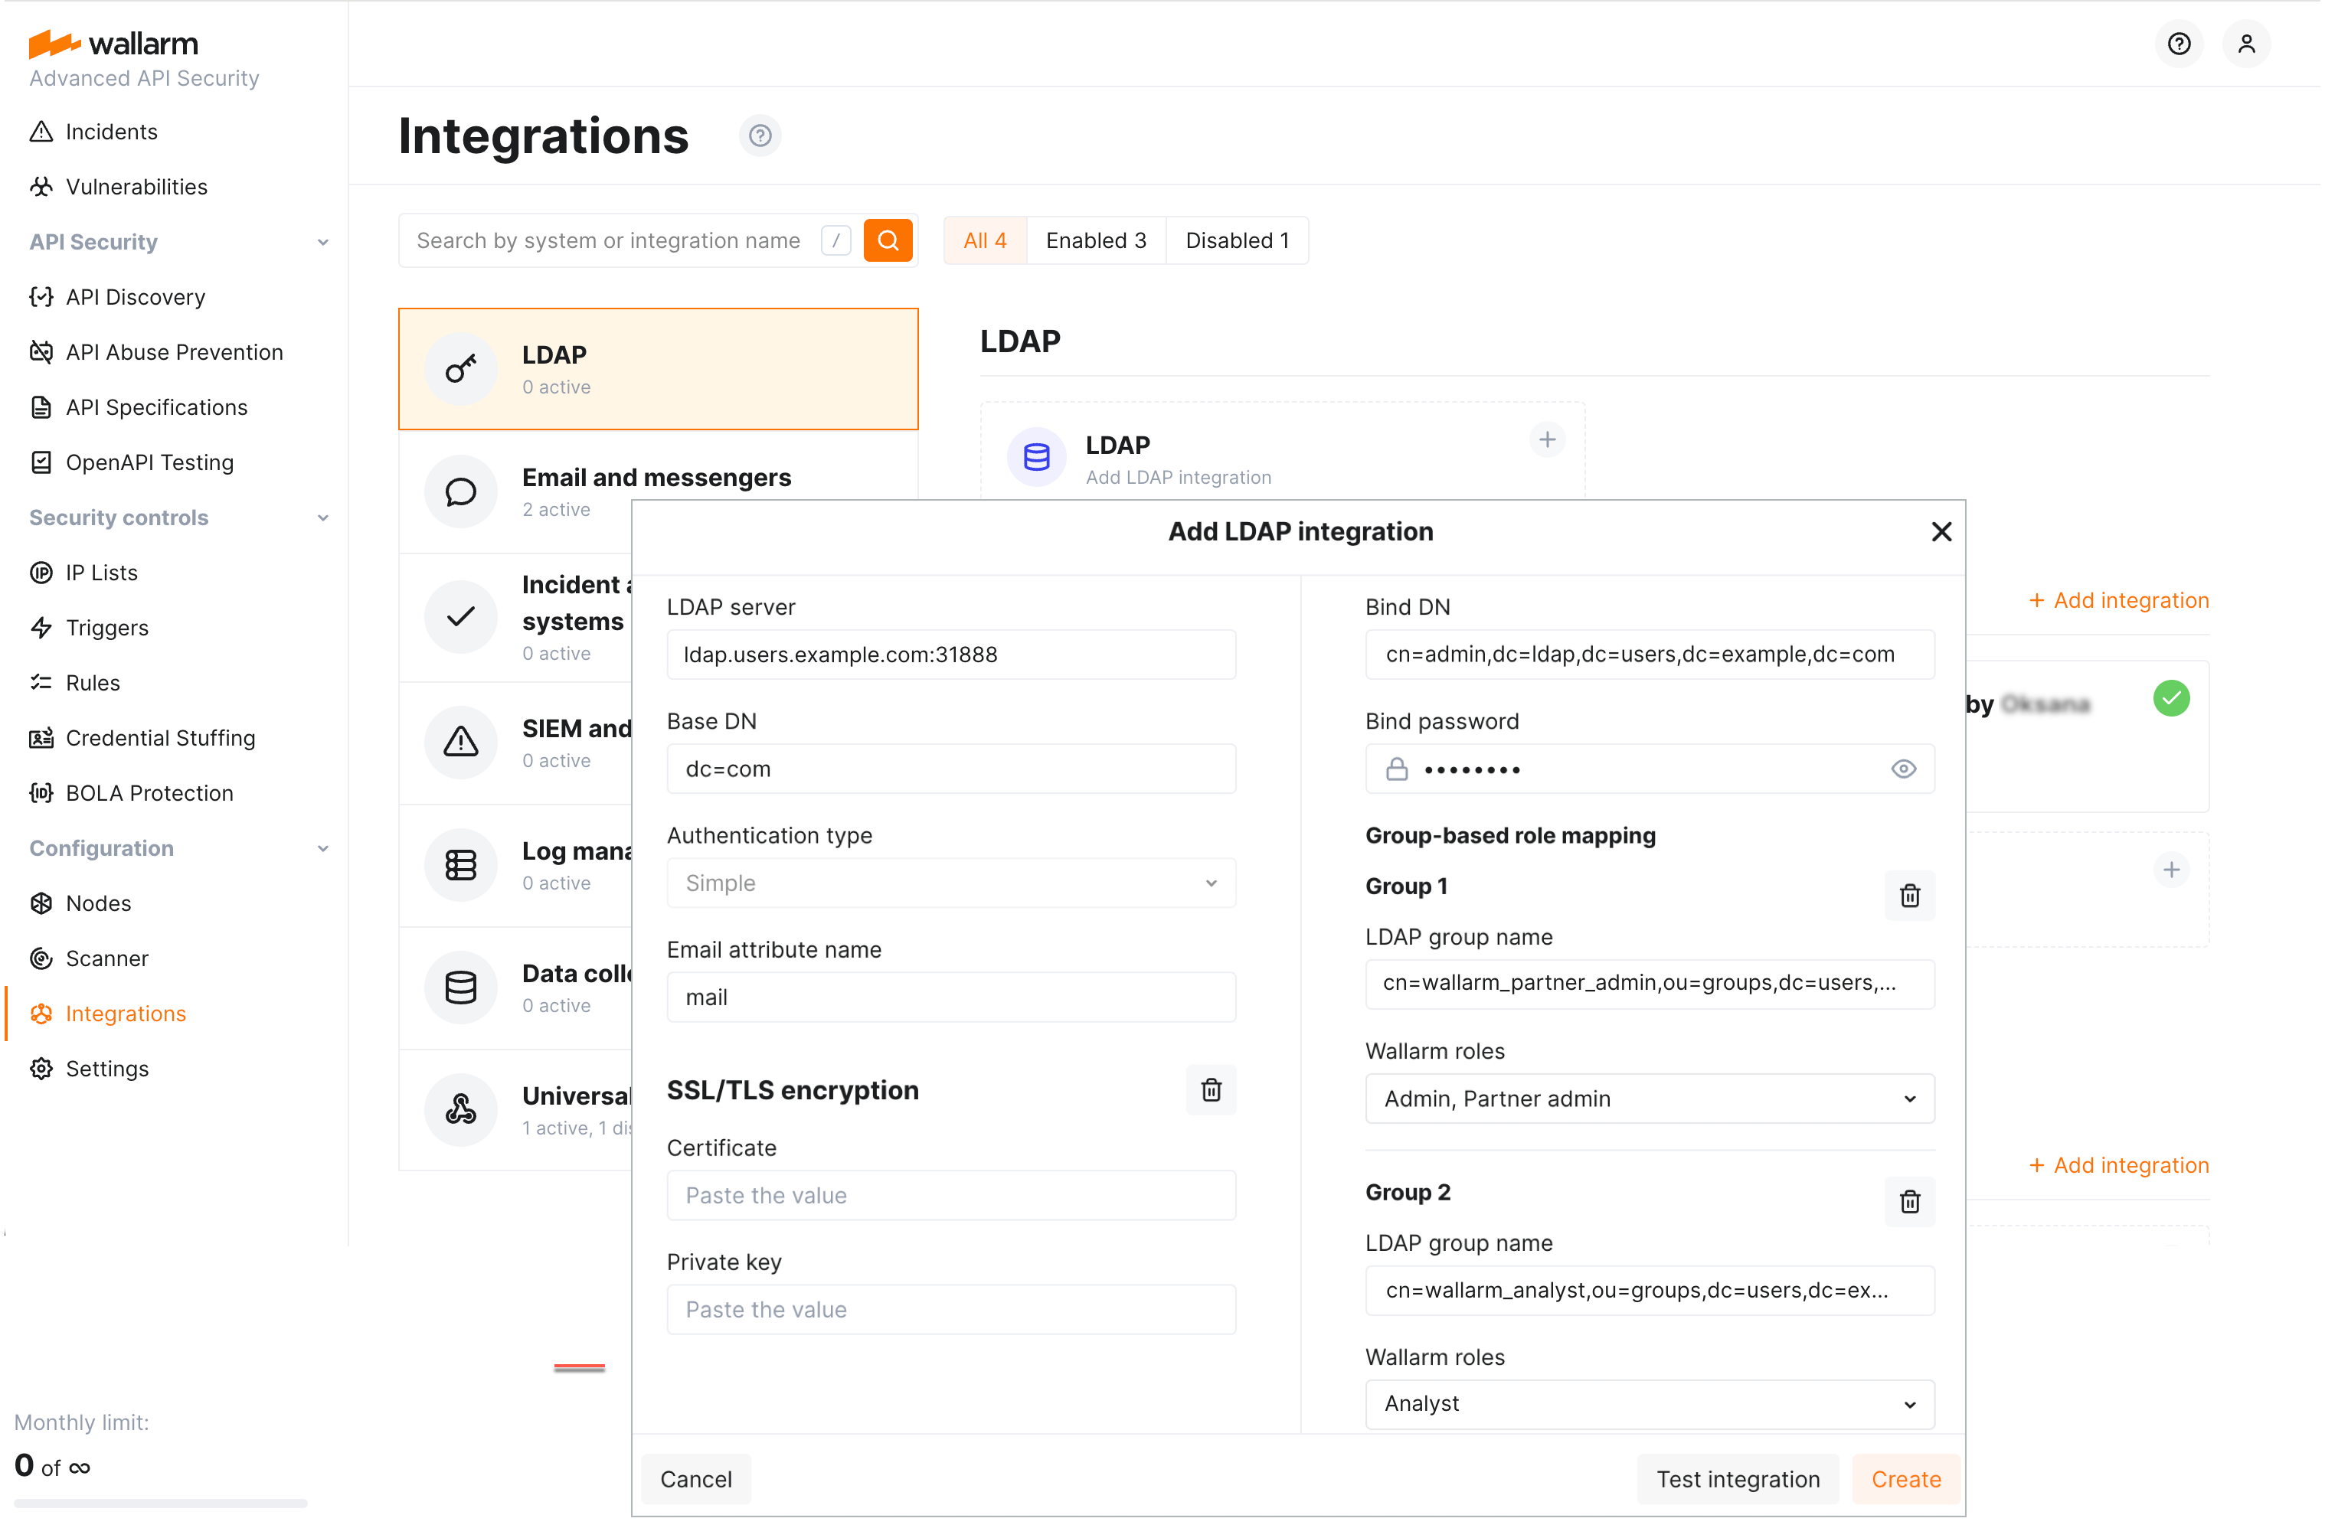The image size is (2325, 1528).
Task: Select the Disabled 1 filter tab
Action: click(x=1237, y=240)
